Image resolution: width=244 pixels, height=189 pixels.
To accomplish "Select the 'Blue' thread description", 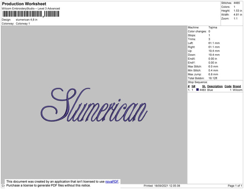I will (210, 90).
